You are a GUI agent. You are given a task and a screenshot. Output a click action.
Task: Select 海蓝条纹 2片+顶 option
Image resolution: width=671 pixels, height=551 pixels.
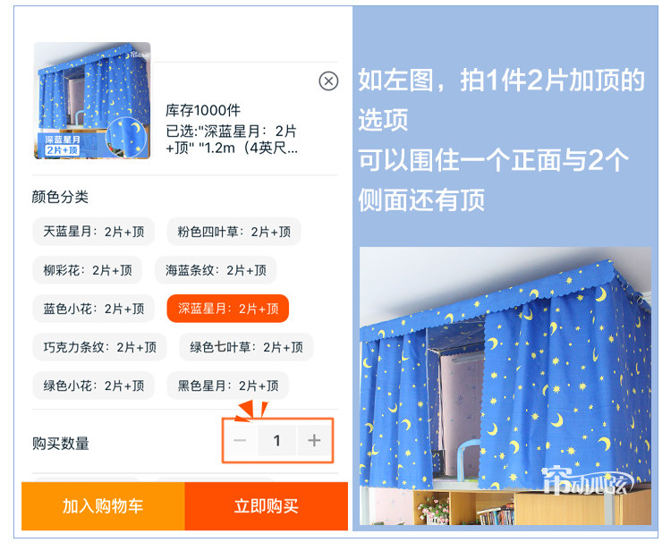[x=216, y=270]
